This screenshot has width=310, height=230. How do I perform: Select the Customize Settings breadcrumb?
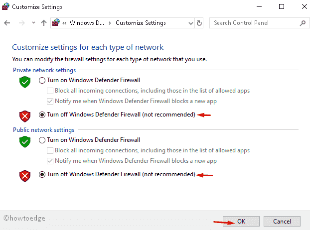coord(141,23)
